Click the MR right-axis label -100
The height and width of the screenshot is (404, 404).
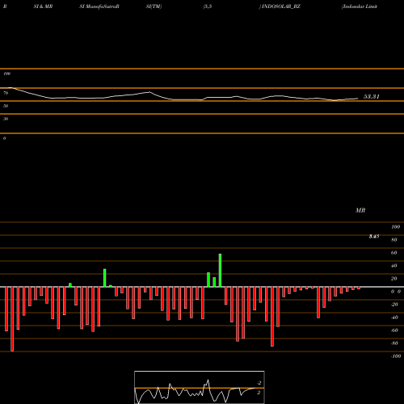pos(396,356)
